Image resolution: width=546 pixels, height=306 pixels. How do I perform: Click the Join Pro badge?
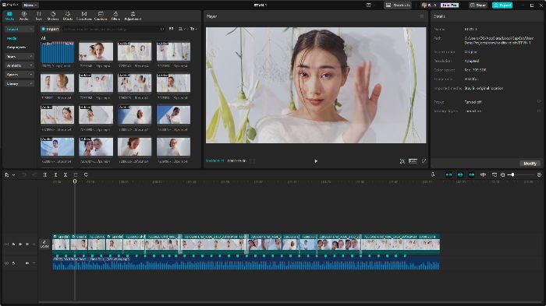pyautogui.click(x=449, y=5)
